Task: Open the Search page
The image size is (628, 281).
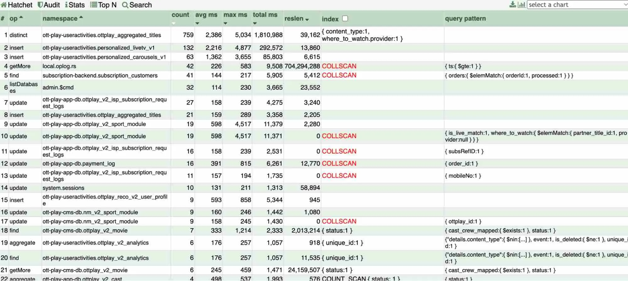Action: (137, 5)
